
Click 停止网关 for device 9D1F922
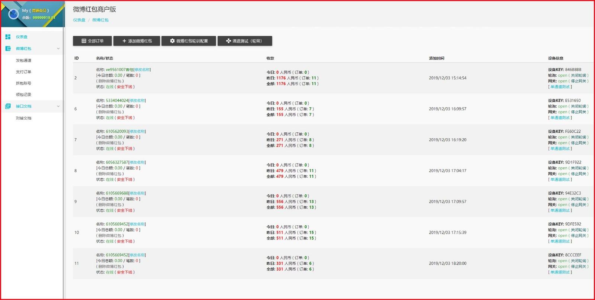tap(578, 174)
